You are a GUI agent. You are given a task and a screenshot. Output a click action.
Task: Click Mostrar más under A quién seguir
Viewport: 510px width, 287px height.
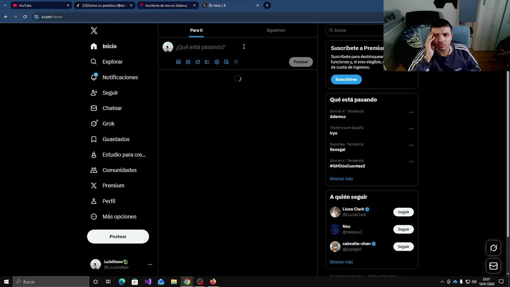341,262
